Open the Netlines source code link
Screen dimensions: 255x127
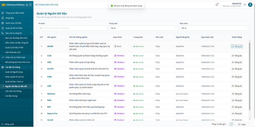[51, 94]
